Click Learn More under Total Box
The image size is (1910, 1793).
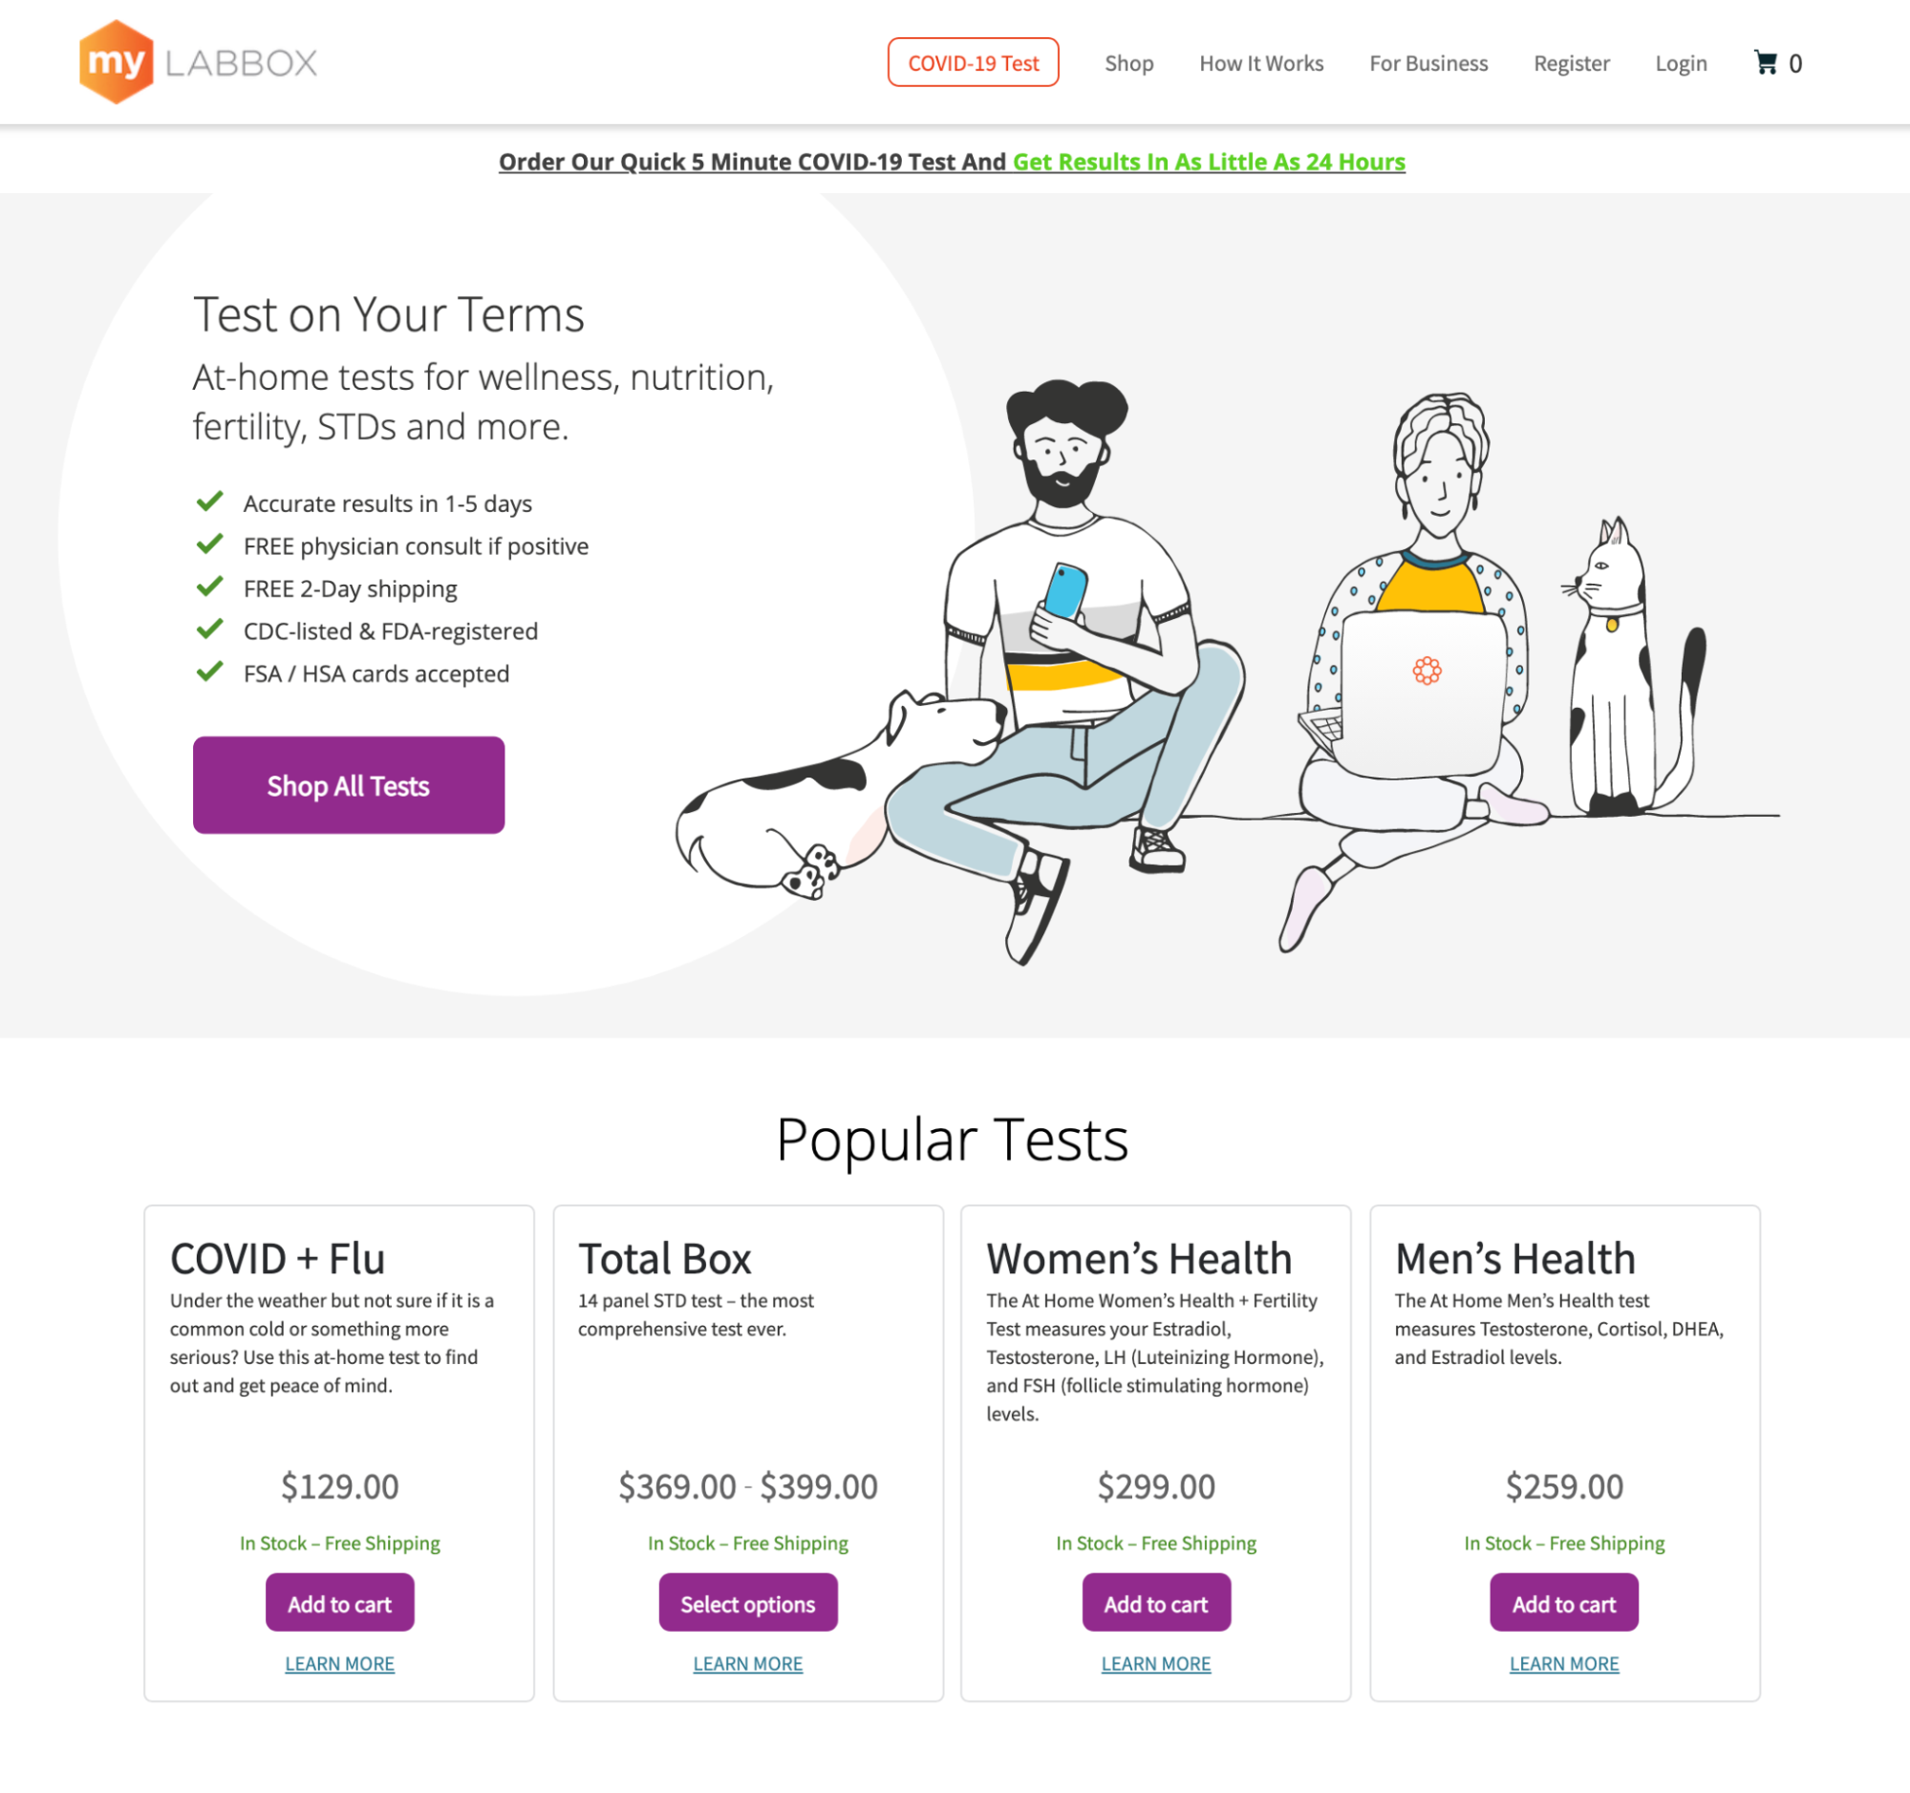click(747, 1661)
